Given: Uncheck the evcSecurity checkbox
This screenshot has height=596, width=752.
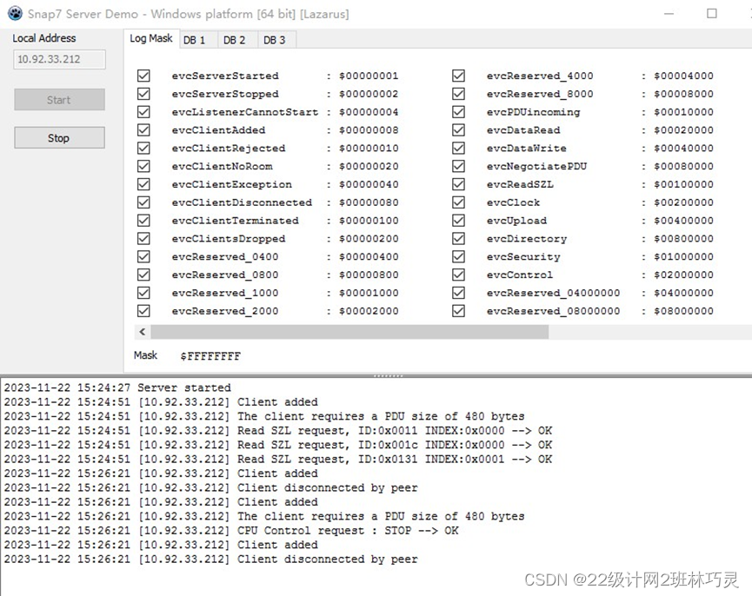Looking at the screenshot, I should (458, 257).
